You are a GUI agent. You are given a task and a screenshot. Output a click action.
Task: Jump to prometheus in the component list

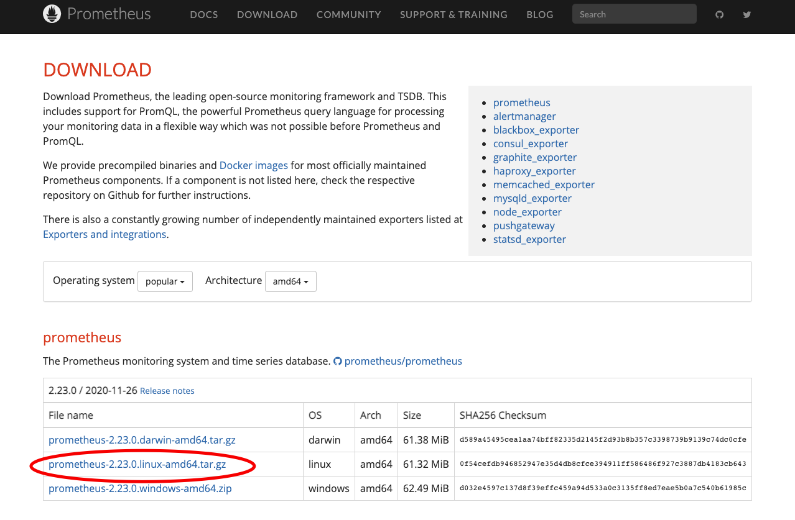[x=521, y=103]
